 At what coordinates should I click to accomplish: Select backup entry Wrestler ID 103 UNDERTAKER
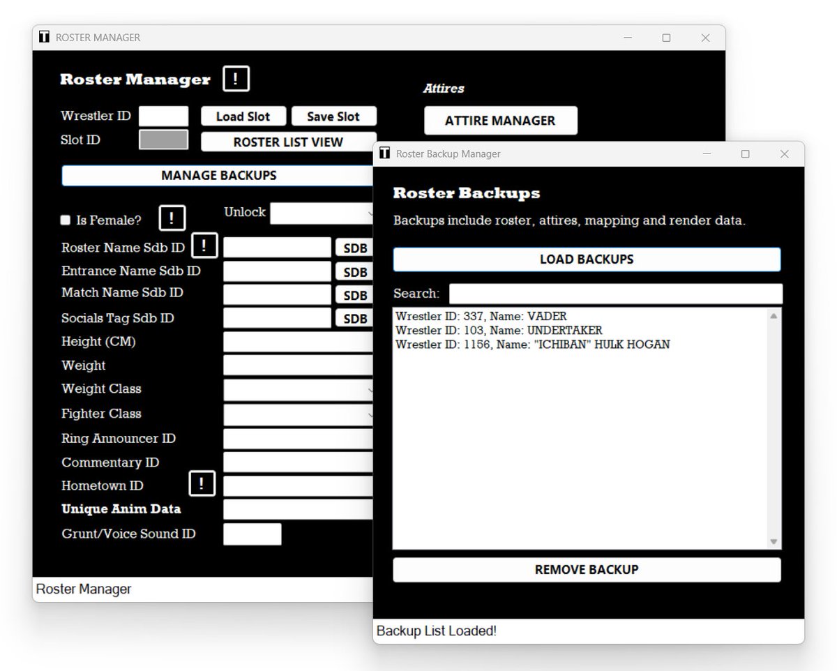click(499, 330)
